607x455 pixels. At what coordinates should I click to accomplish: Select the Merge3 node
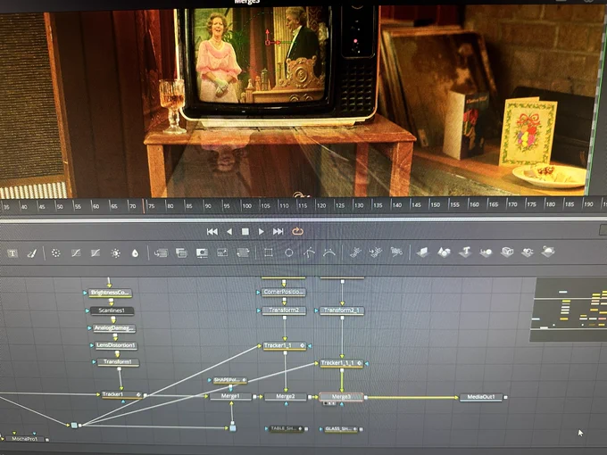click(x=341, y=397)
